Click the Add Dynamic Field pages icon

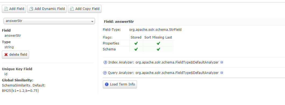(31, 9)
